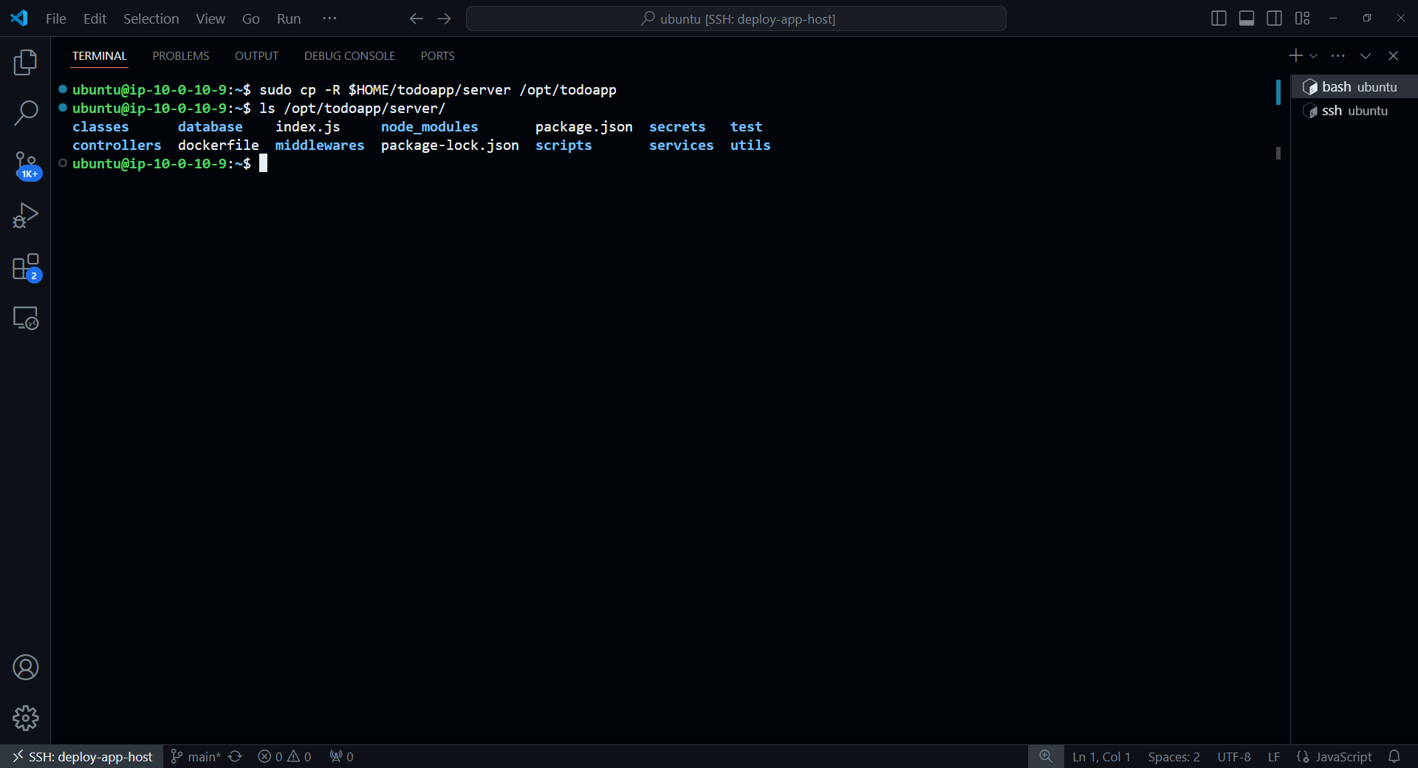Go to line via Ln 1, Col 1
The width and height of the screenshot is (1418, 768).
click(x=1101, y=757)
